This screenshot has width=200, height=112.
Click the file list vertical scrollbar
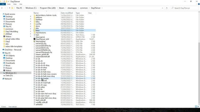click(199, 73)
